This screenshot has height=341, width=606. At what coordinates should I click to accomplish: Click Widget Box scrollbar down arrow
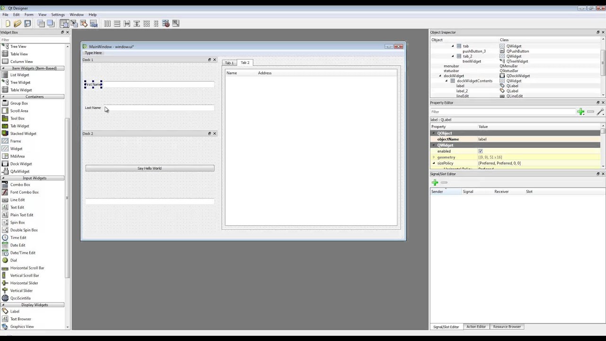(67, 327)
